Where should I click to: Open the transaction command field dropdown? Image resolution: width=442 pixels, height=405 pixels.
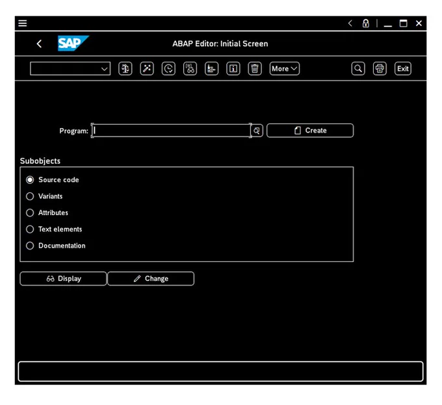tap(104, 69)
